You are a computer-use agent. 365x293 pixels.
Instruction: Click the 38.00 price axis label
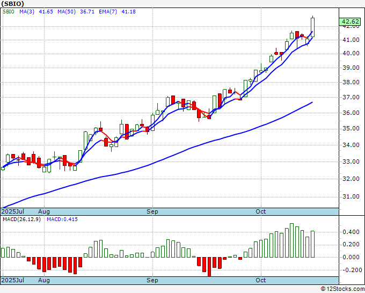351,82
